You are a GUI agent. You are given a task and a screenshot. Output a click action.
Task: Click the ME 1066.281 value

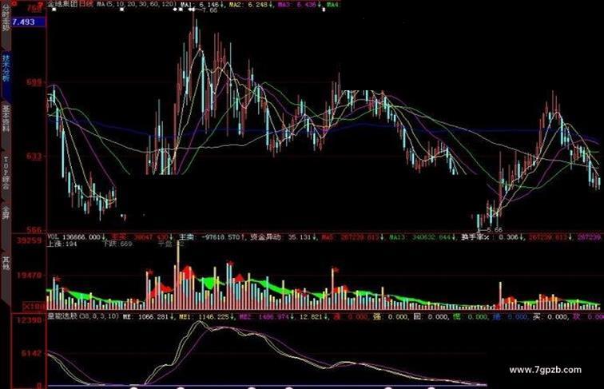point(148,317)
